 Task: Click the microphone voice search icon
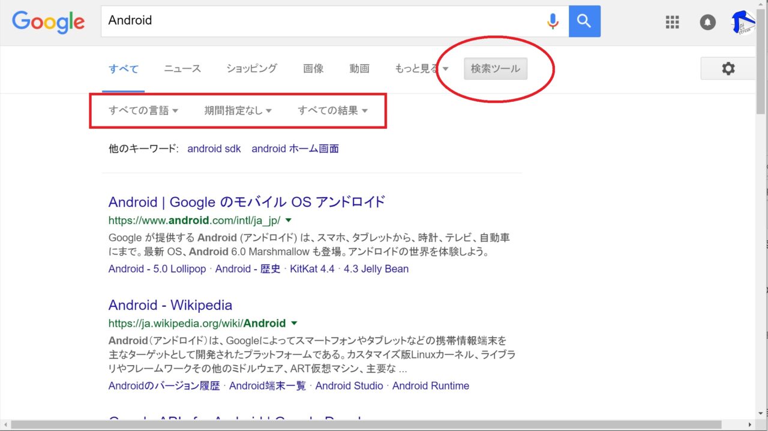(x=553, y=21)
